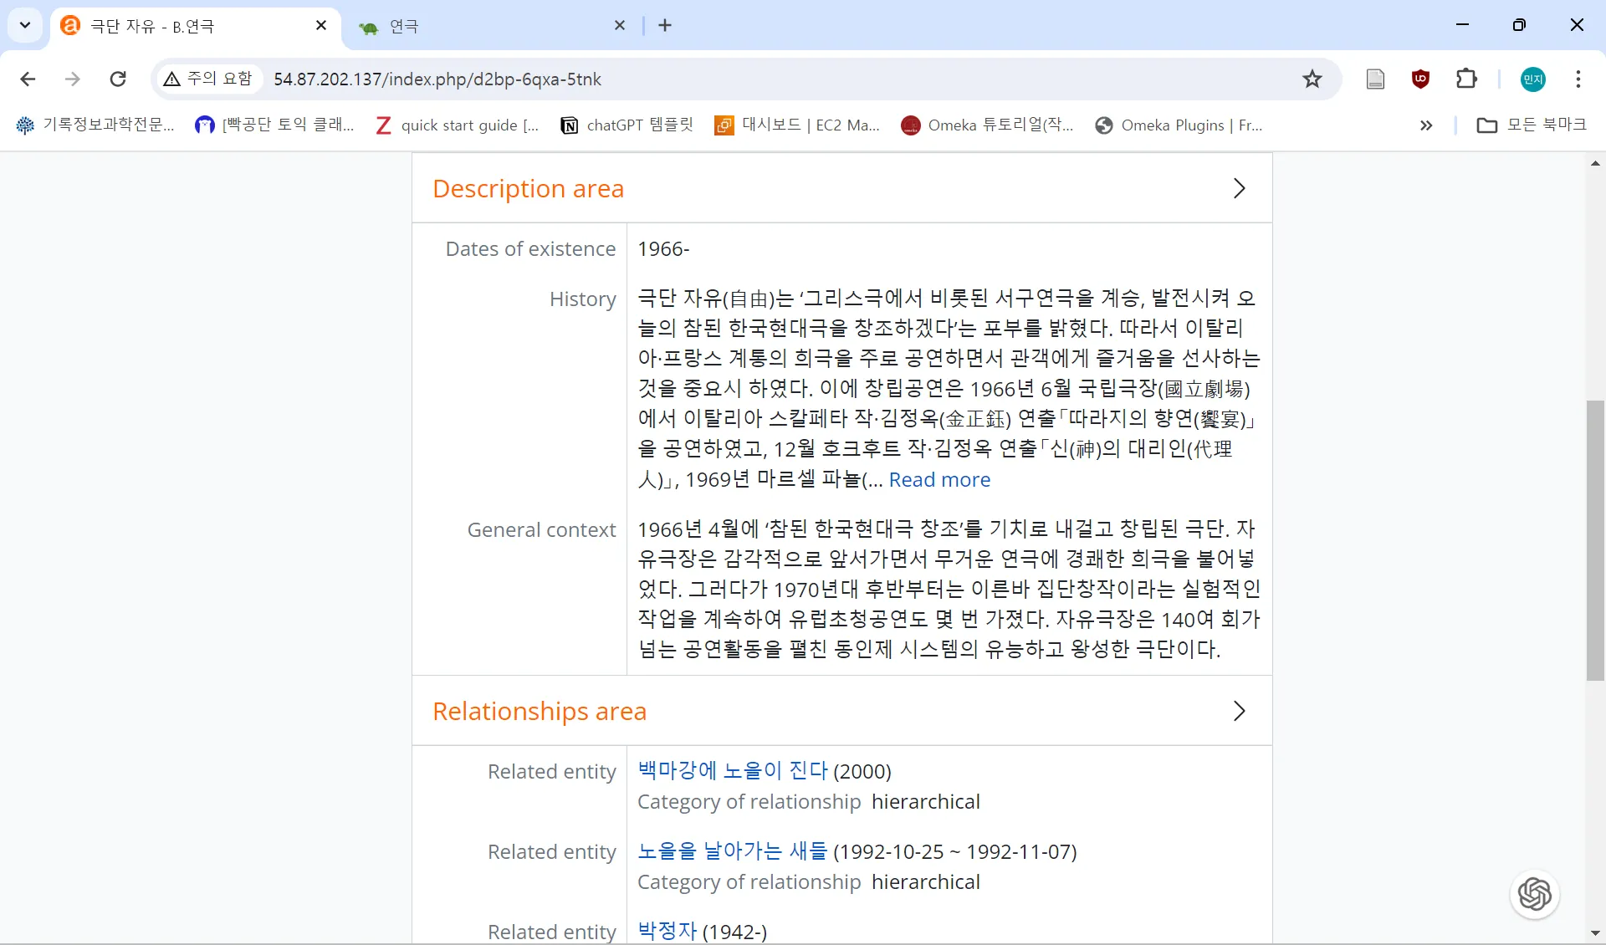Open the tab search dropdown arrow
This screenshot has width=1606, height=945.
pyautogui.click(x=25, y=25)
